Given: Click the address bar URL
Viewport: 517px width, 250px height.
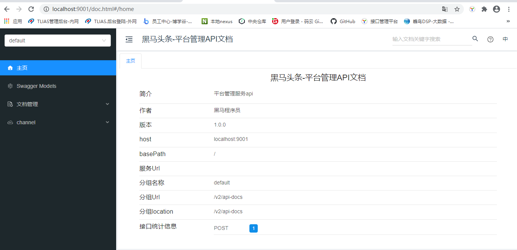Looking at the screenshot, I should click(93, 9).
